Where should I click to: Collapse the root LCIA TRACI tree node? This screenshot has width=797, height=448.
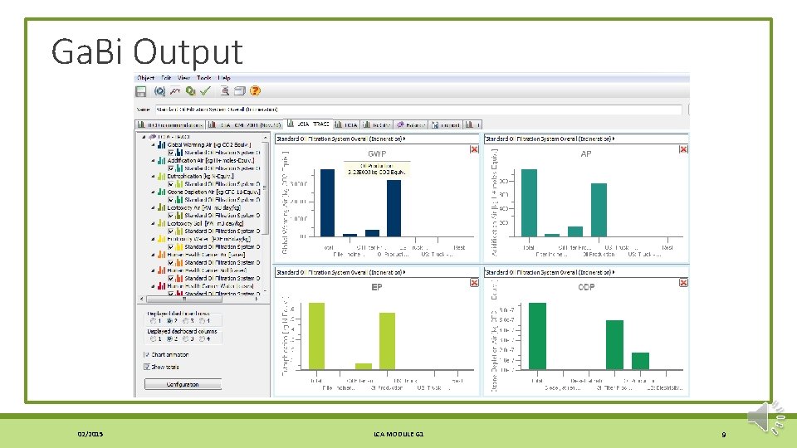tap(144, 137)
